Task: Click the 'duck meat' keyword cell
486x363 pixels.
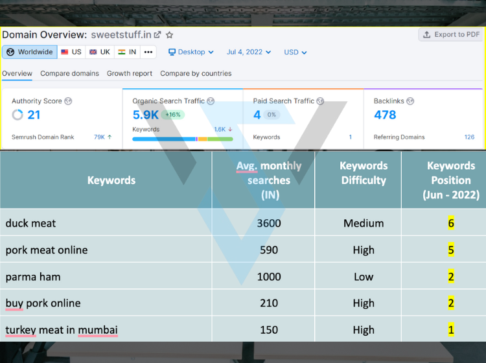Action: 106,223
